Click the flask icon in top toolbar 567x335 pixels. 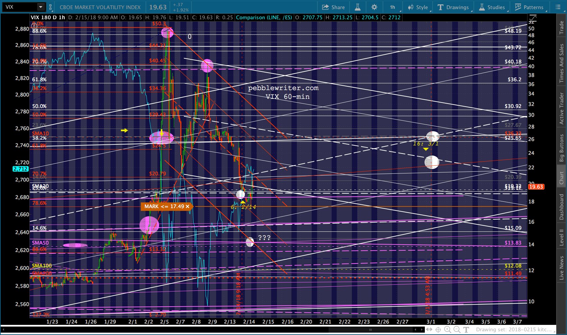[x=357, y=7]
